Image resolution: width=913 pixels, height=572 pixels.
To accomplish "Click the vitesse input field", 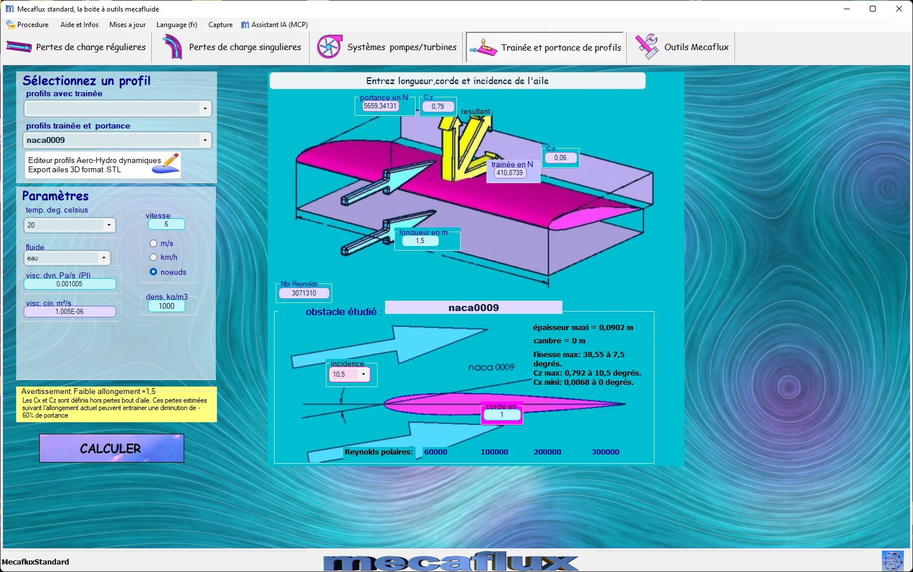I will (166, 224).
